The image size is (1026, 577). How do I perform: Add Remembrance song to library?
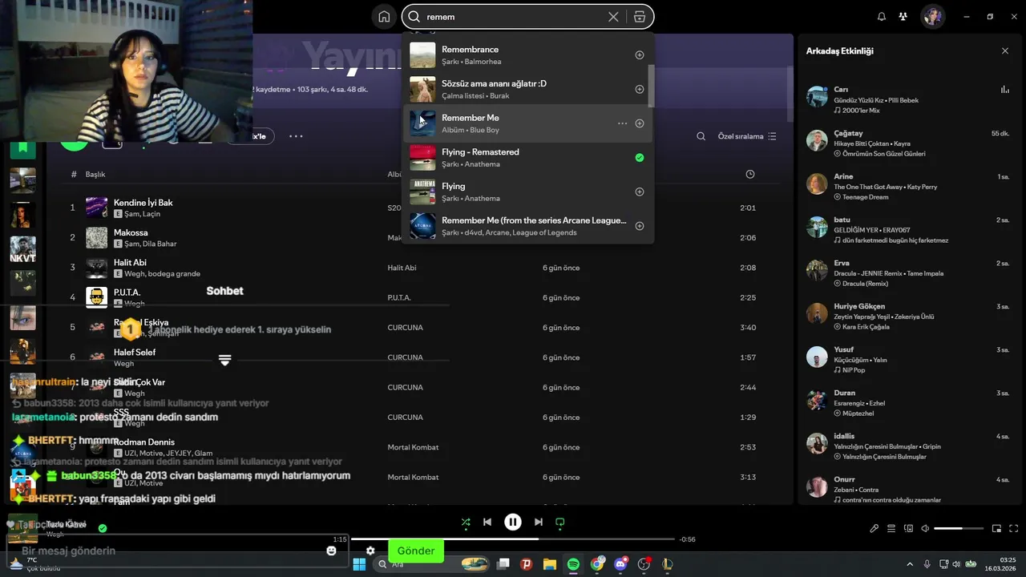[x=640, y=55]
